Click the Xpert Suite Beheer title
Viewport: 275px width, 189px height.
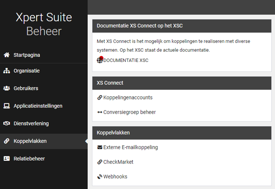44,24
